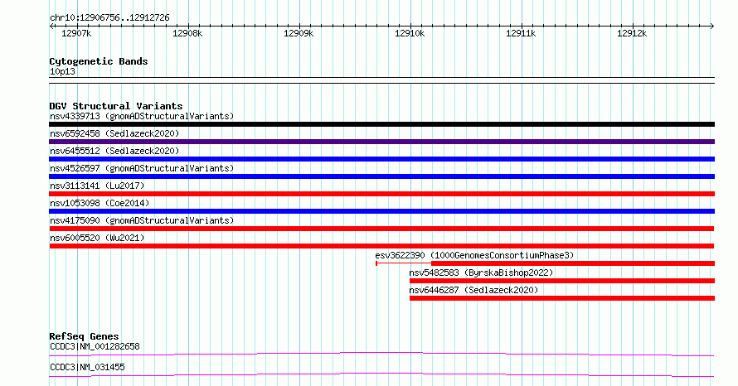Click the blue bar for nsv1053098
Viewport: 738px width, 386px height.
pyautogui.click(x=381, y=211)
